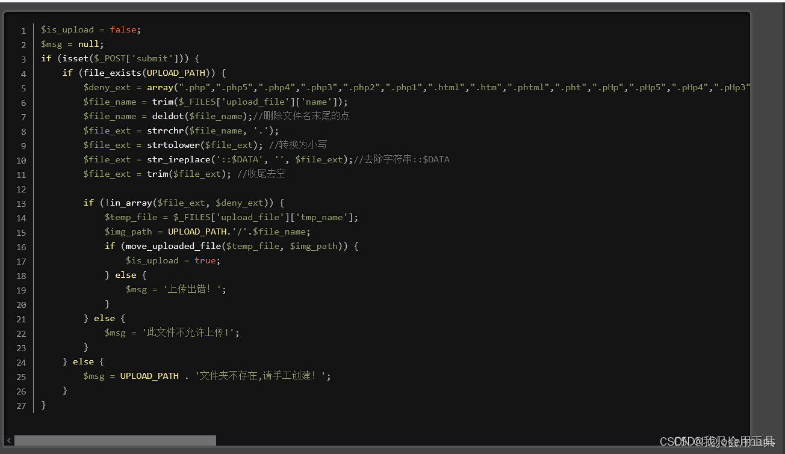This screenshot has width=785, height=454.
Task: Click the left scroll arrow of the code scrollbar
Action: [x=8, y=440]
